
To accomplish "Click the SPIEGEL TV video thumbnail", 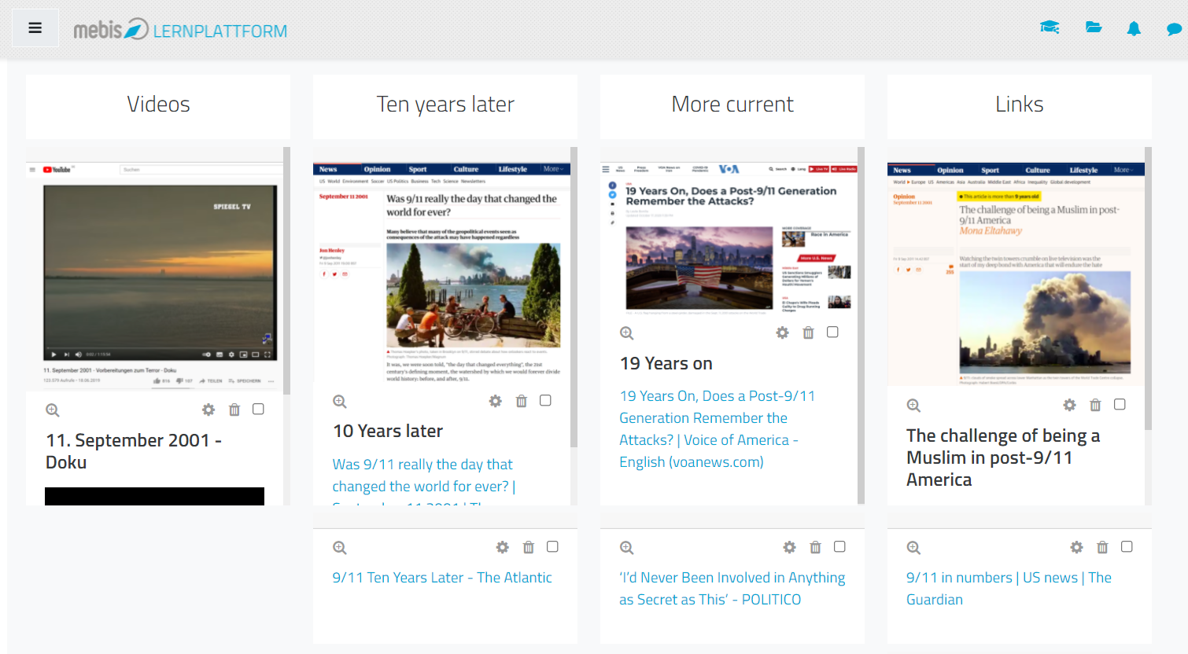I will pos(160,272).
